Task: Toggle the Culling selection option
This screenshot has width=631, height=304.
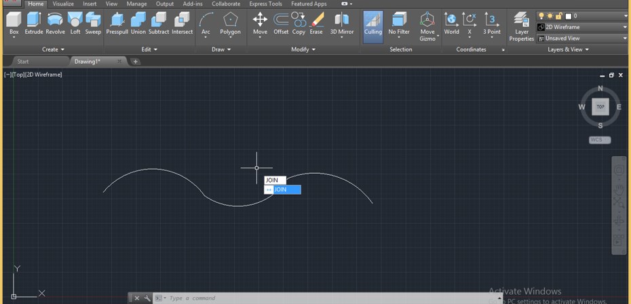Action: point(372,26)
